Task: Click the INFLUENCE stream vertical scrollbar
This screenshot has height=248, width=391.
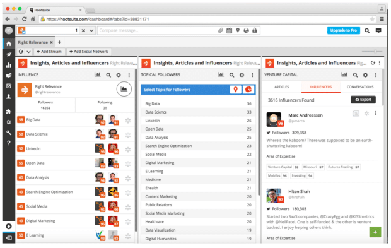Action: pos(136,150)
